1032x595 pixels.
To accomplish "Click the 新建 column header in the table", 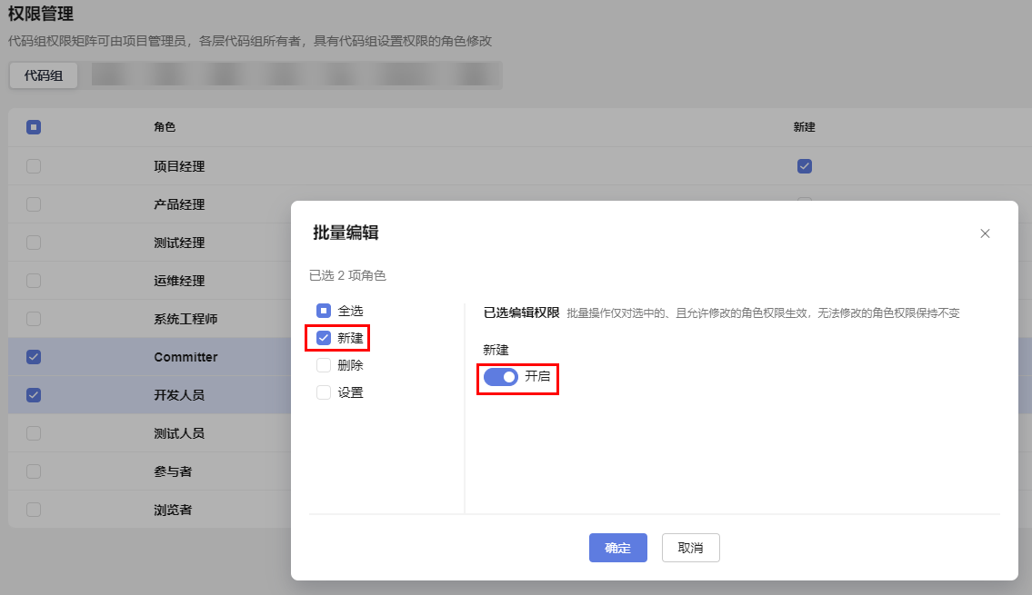I will pyautogui.click(x=804, y=127).
